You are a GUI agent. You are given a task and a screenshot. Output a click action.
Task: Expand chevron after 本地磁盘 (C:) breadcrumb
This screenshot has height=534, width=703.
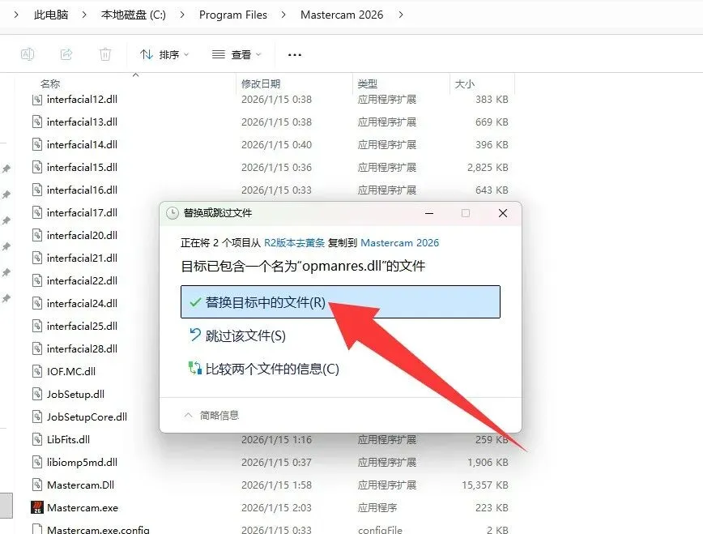[x=182, y=15]
